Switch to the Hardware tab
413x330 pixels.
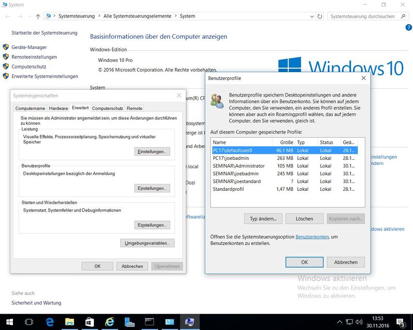pyautogui.click(x=58, y=108)
